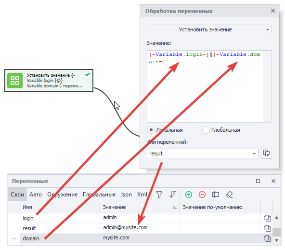
Task: Click the red remove variable minus icon
Action: [202, 194]
